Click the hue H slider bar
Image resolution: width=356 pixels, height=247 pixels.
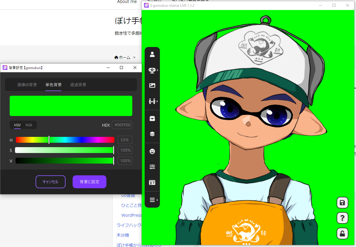65,140
